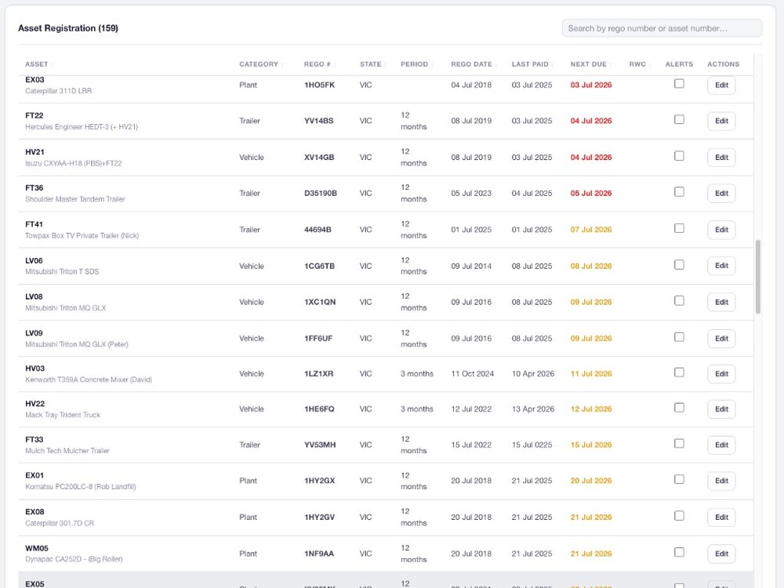Select rego number YV14BS
Viewport: 784px width, 588px height.
click(x=319, y=121)
